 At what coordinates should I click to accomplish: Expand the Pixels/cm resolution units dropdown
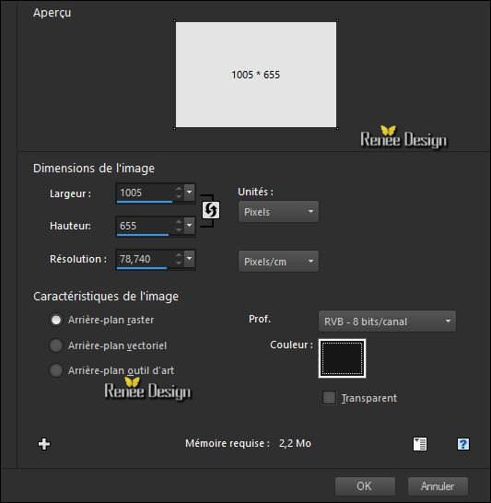[278, 262]
